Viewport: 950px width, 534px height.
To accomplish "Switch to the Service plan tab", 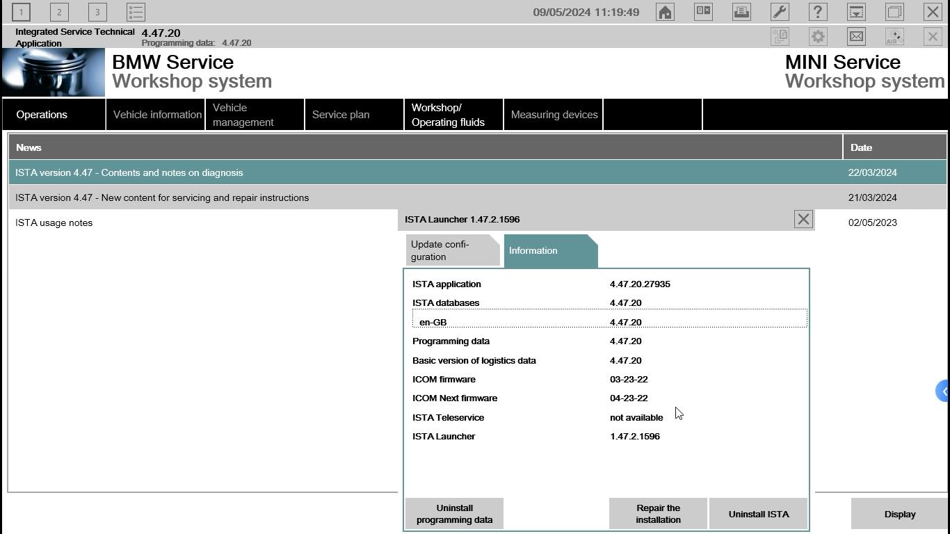I will pyautogui.click(x=355, y=115).
